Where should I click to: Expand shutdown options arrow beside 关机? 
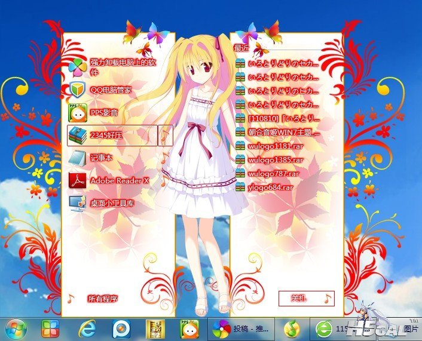pos(327,299)
